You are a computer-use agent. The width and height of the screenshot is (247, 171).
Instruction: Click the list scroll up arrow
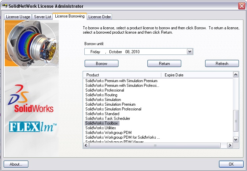(x=236, y=75)
